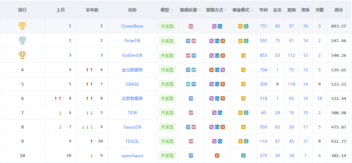Click the yellow link icon in the 达梦数据库 row
The width and height of the screenshot is (352, 163).
coord(243,98)
